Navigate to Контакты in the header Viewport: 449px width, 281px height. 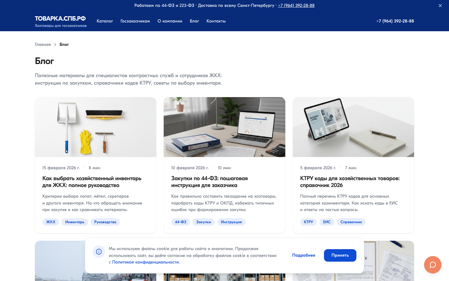point(216,21)
